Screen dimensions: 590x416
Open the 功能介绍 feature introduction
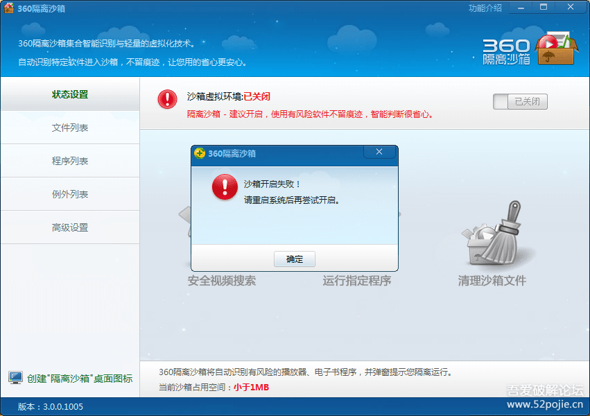485,7
